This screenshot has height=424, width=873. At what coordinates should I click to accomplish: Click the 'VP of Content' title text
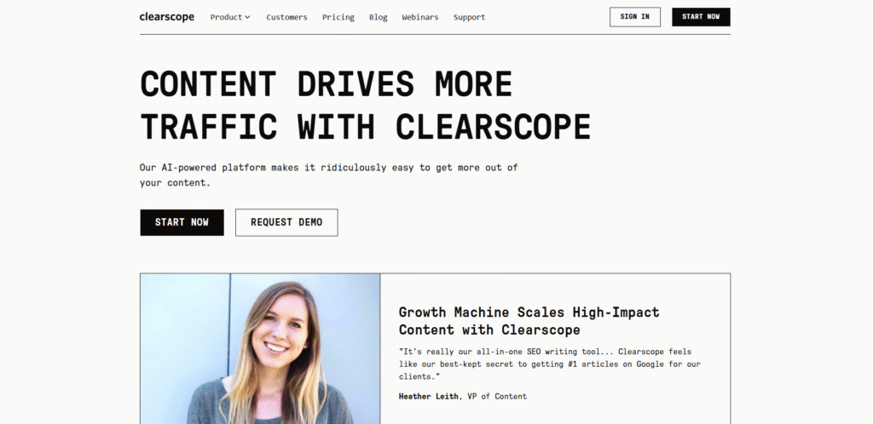click(x=497, y=396)
